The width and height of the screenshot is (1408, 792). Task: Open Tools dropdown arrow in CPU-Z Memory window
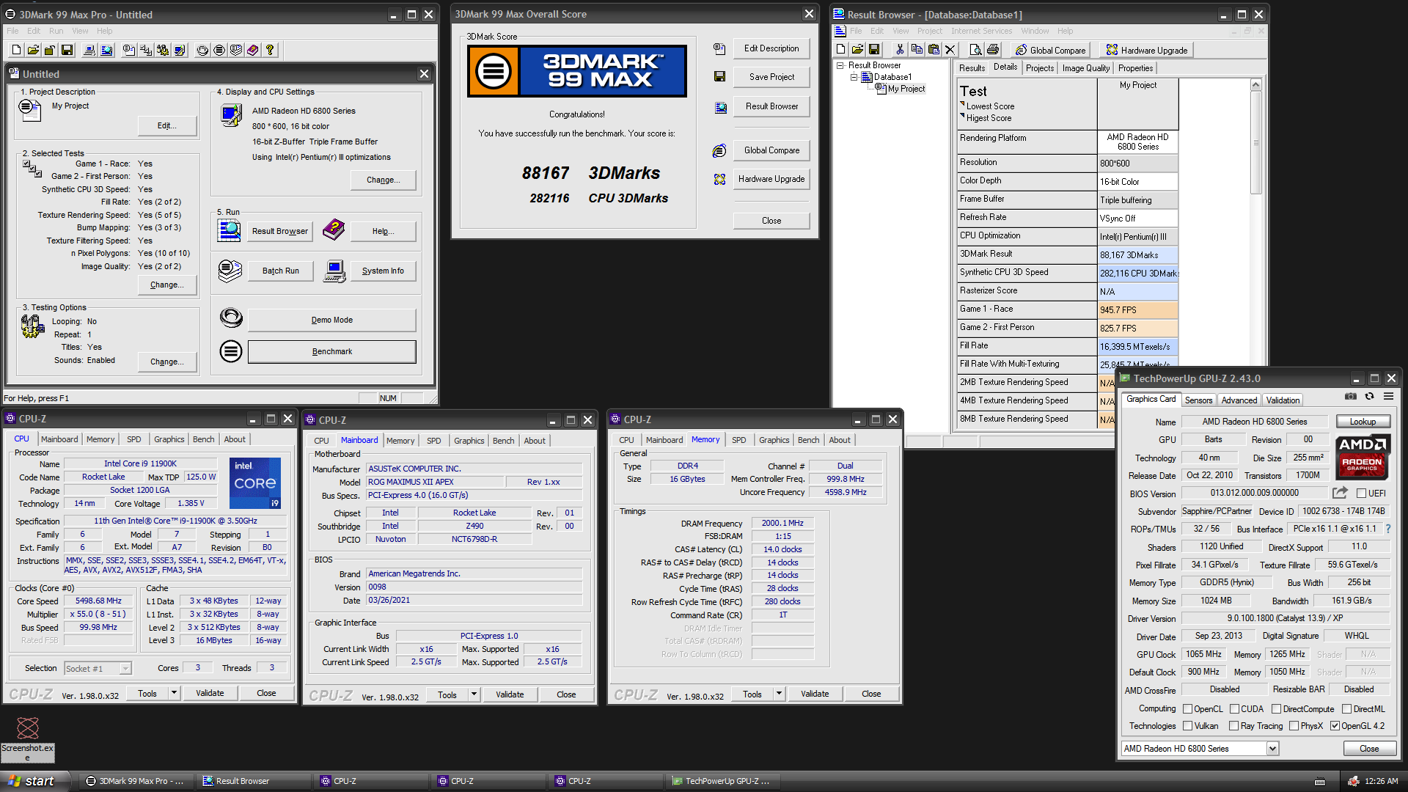click(x=779, y=694)
